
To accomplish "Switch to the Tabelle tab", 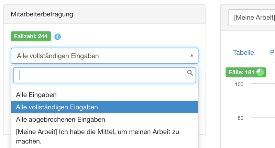I will click(x=243, y=52).
